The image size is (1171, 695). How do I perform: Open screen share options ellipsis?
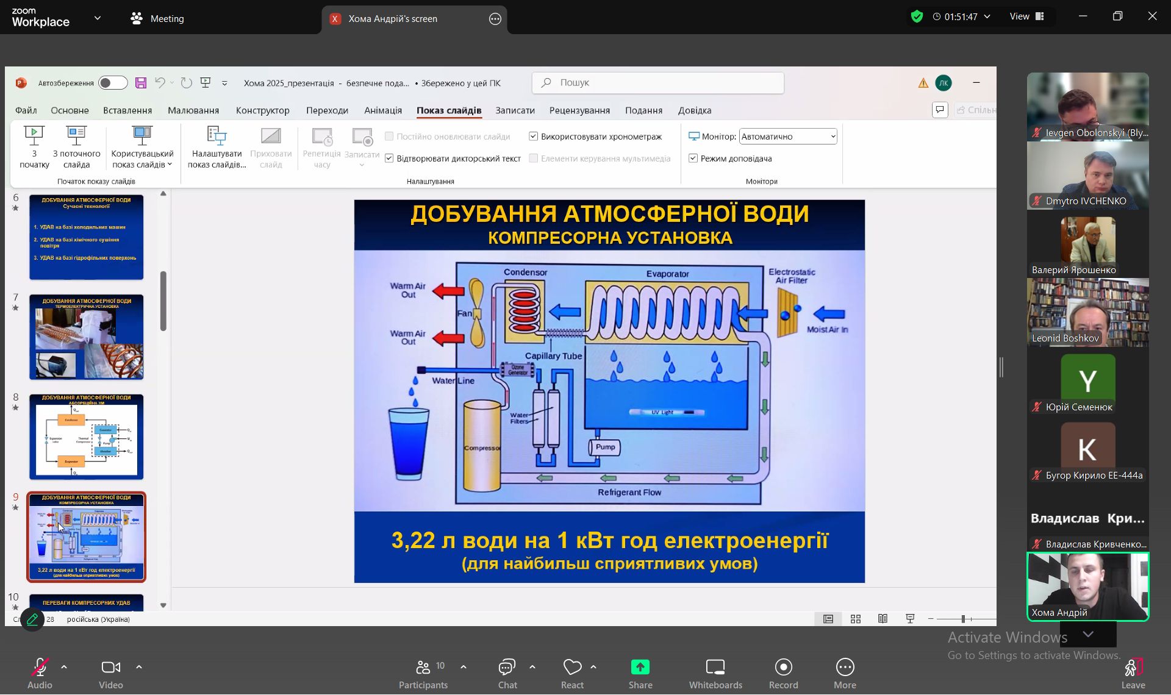click(495, 19)
